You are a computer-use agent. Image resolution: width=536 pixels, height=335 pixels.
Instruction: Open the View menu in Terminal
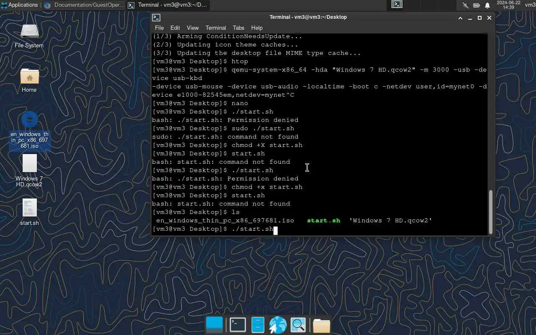[x=193, y=28]
